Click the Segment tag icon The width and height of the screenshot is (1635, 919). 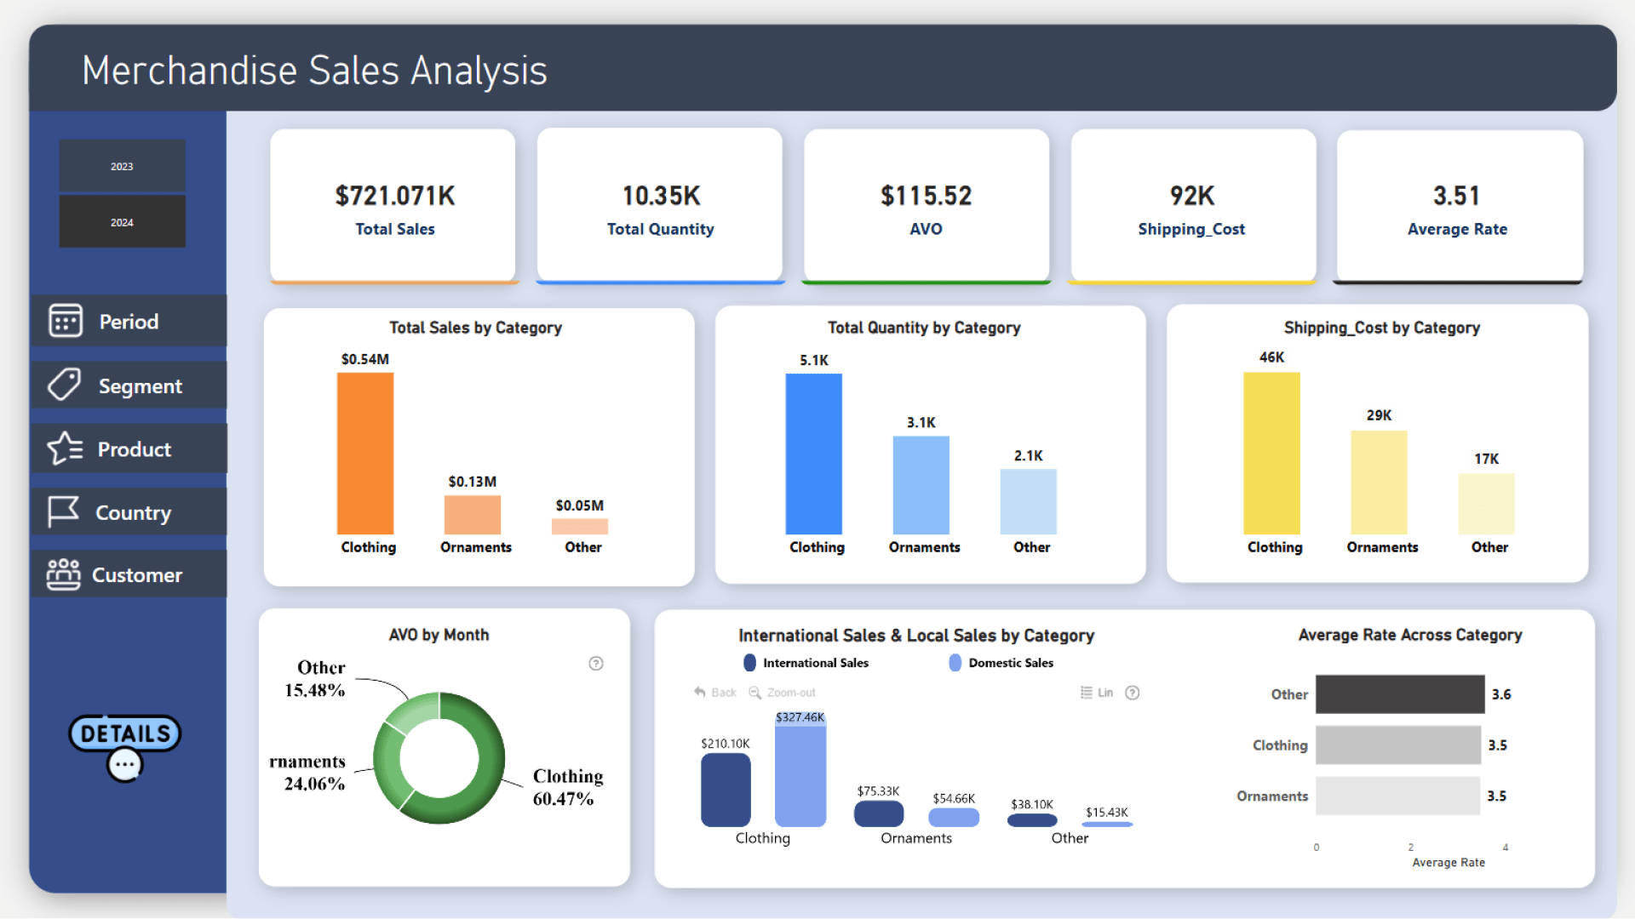point(65,385)
